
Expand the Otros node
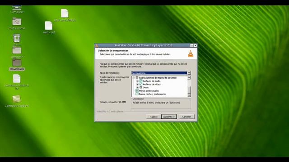tap(137, 88)
